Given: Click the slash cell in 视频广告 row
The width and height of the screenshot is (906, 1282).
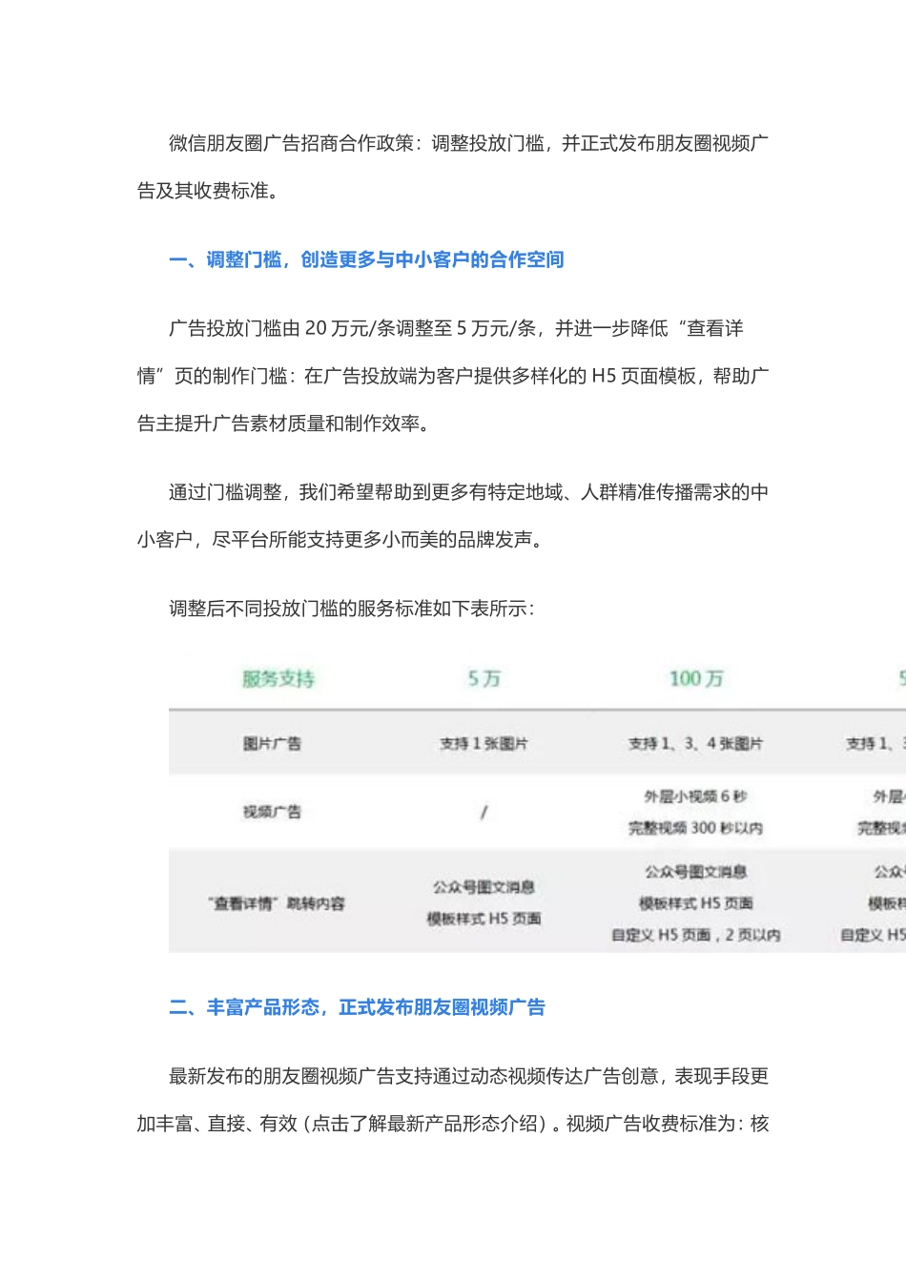Looking at the screenshot, I should pyautogui.click(x=484, y=812).
